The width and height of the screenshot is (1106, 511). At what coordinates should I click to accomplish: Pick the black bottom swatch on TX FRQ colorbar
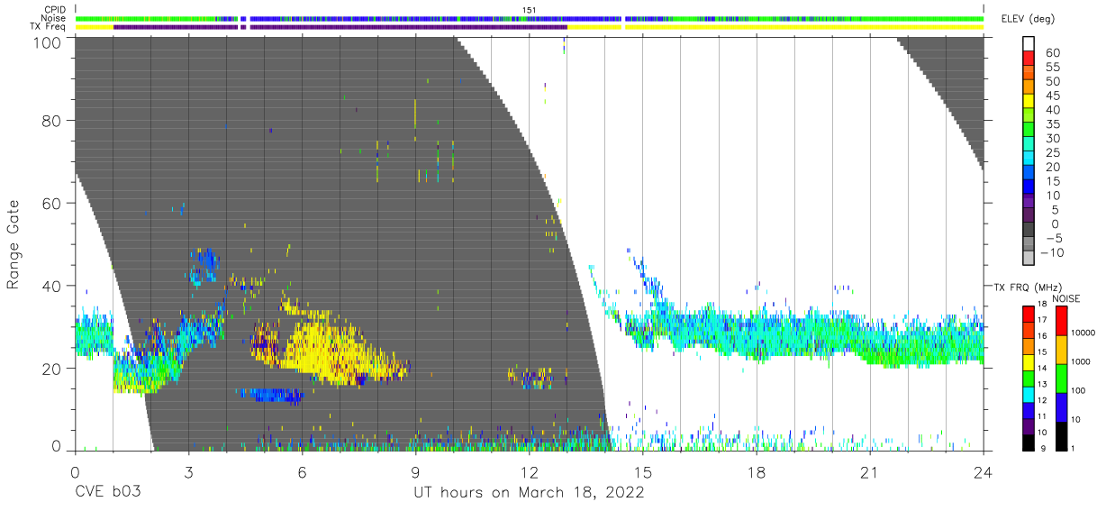1028,441
